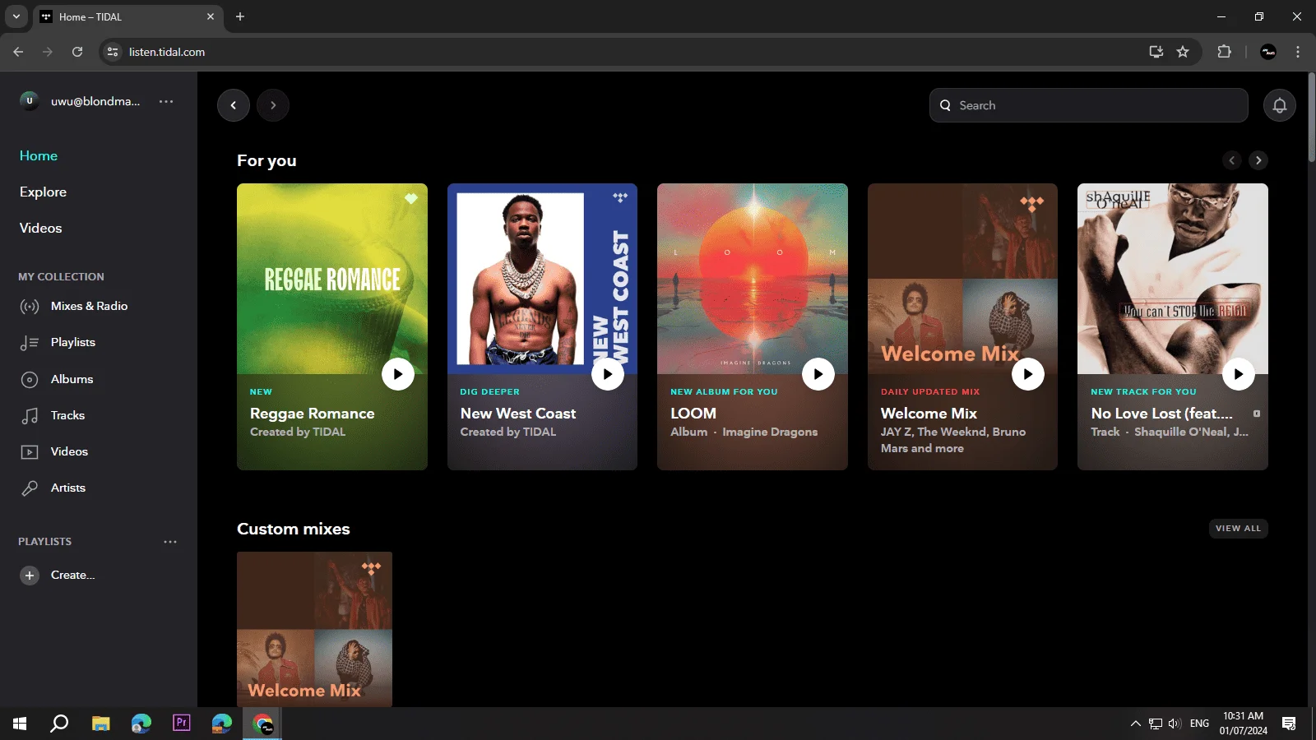Go to the Home page
1316x740 pixels.
point(39,155)
